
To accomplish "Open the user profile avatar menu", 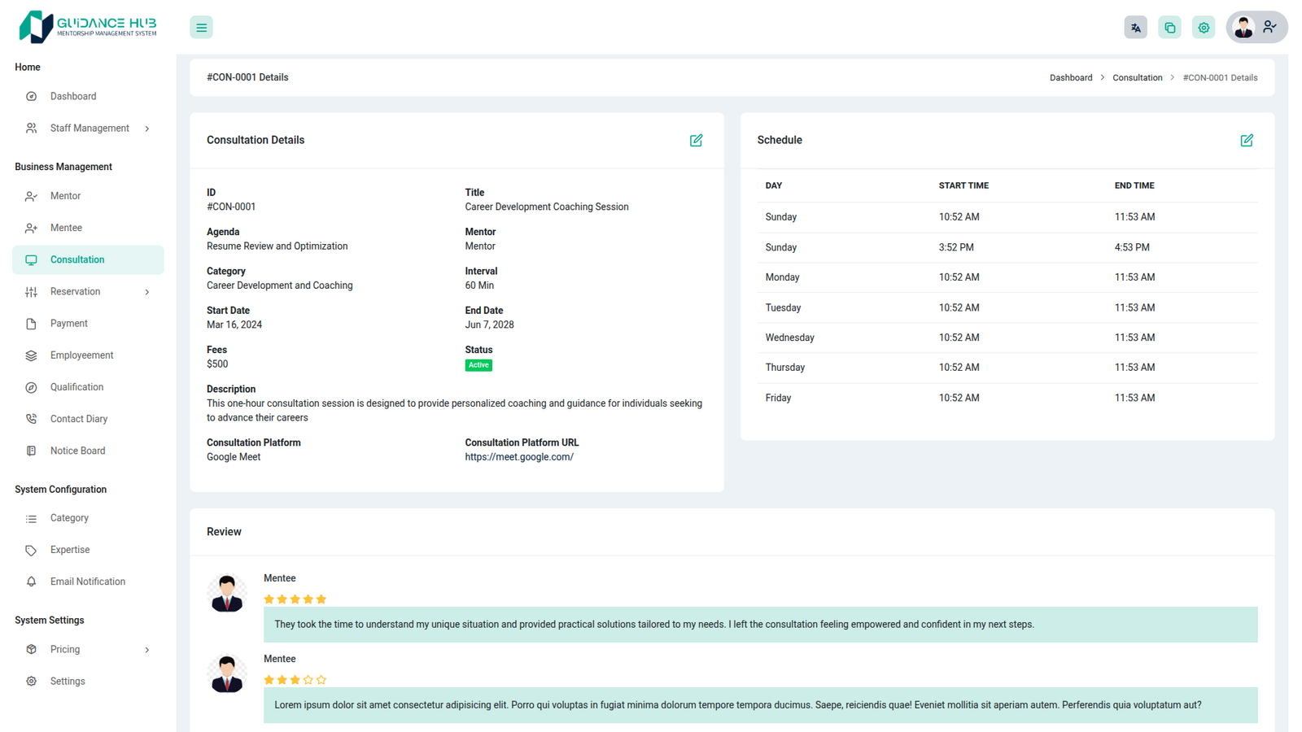I will pyautogui.click(x=1256, y=28).
